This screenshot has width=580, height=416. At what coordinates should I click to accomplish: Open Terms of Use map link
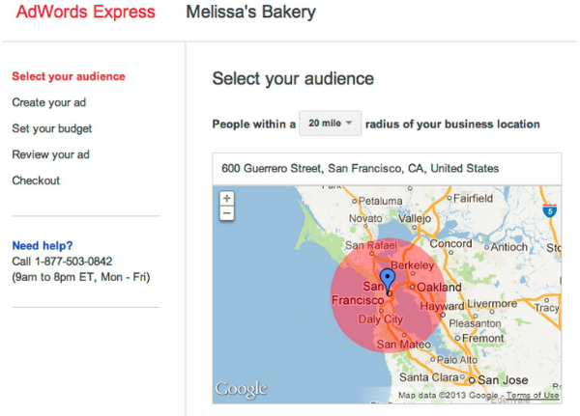[x=533, y=396]
